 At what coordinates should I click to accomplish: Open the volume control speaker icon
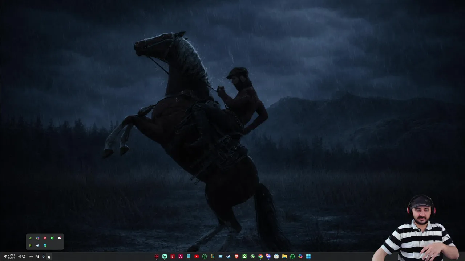tap(19, 256)
